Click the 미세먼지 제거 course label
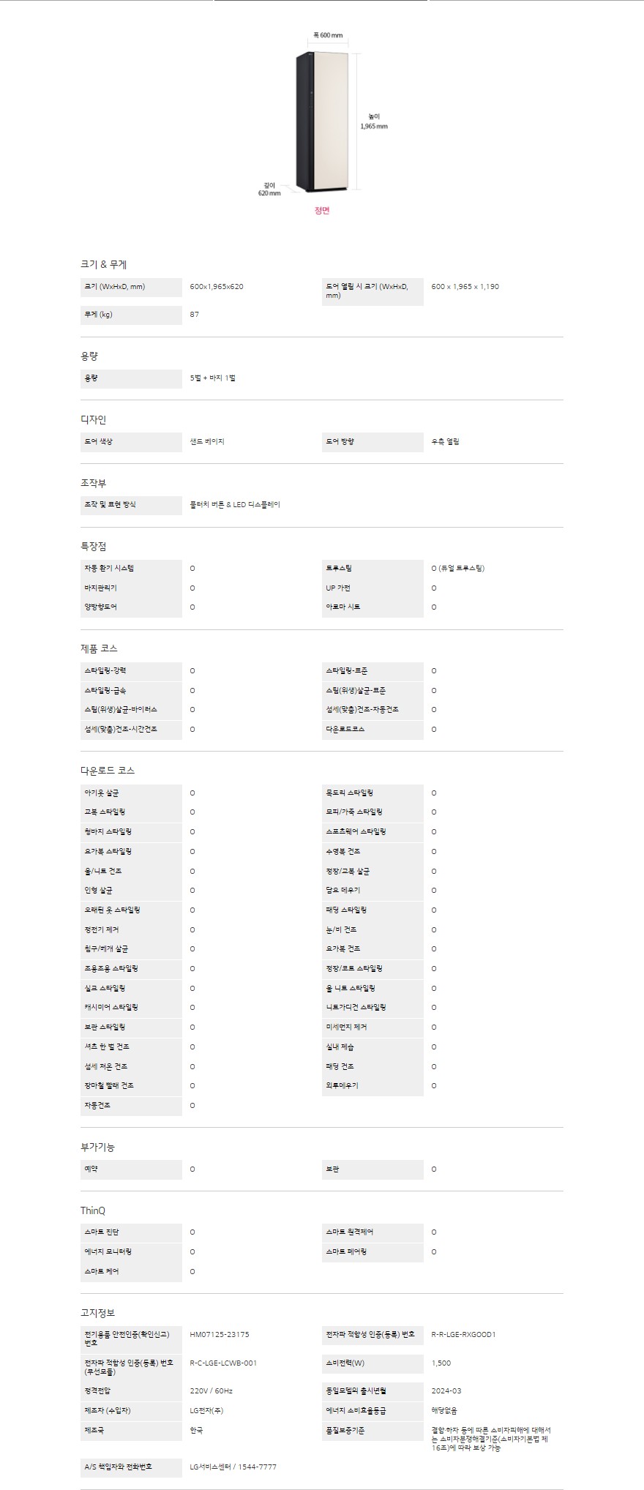This screenshot has height=1490, width=644. pyautogui.click(x=347, y=1027)
